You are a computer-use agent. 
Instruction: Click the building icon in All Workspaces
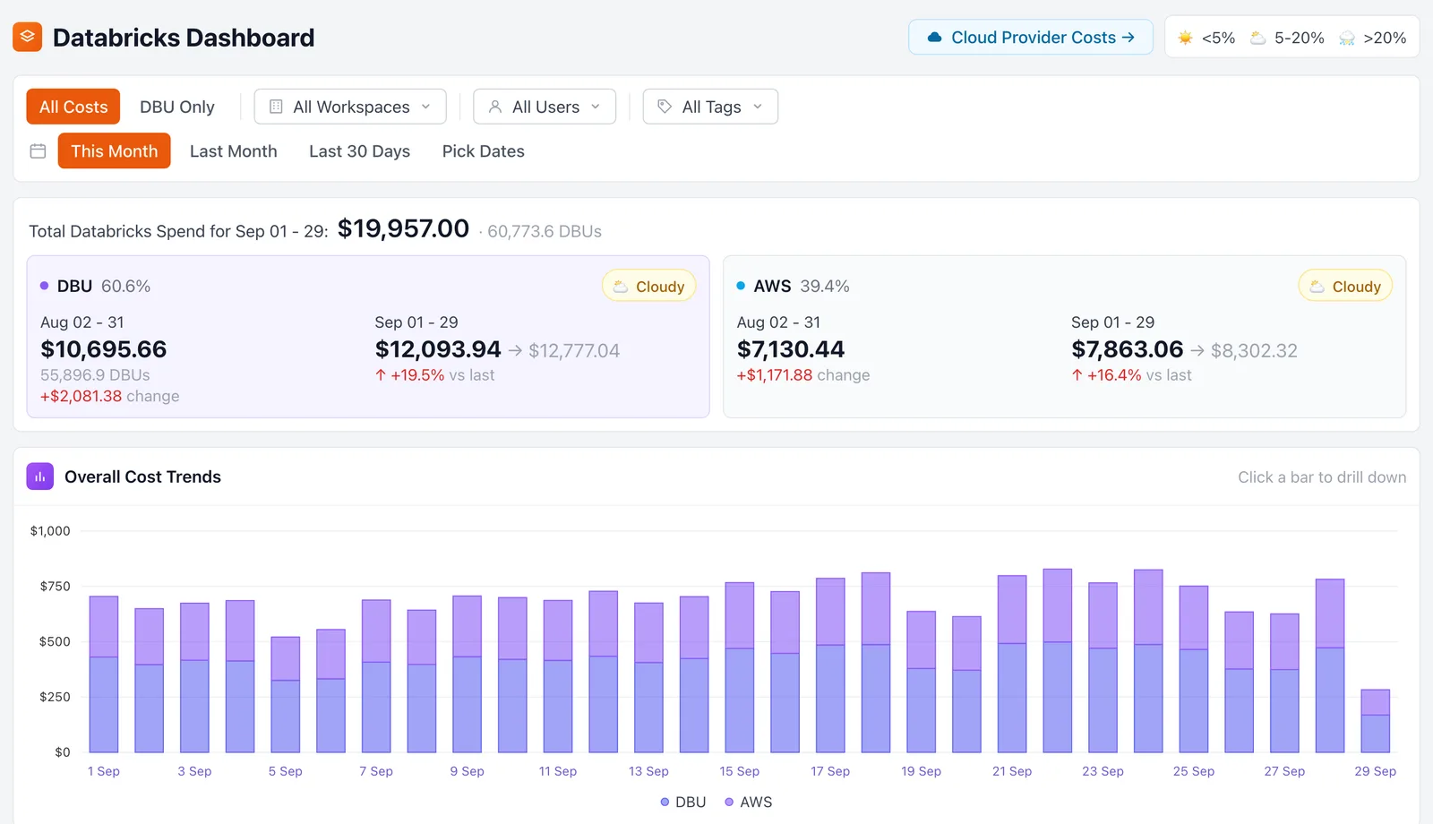[276, 107]
